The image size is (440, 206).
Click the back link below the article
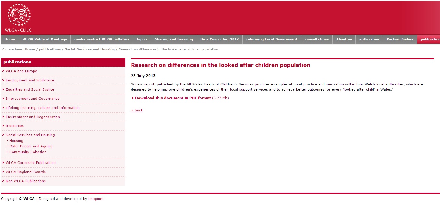click(137, 110)
